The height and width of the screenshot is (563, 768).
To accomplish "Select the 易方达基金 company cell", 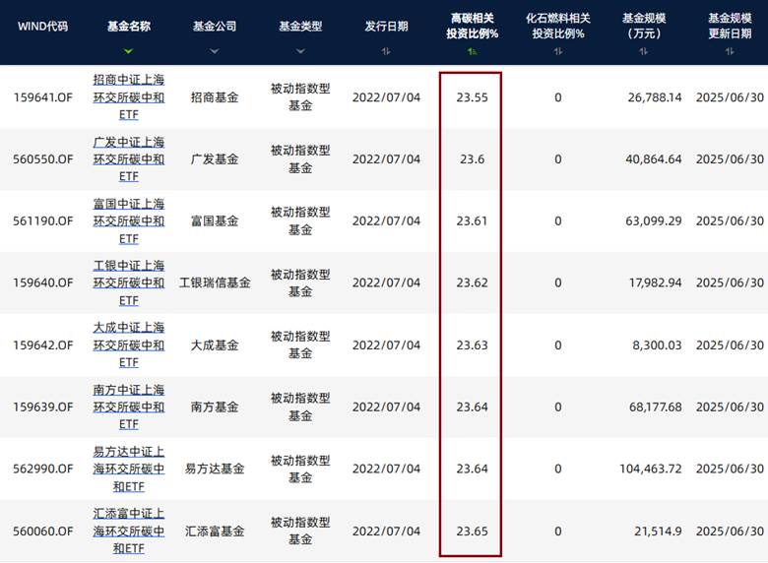I will (x=215, y=469).
